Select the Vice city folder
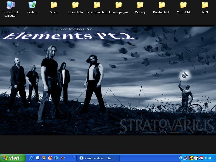This screenshot has height=162, width=216. coord(140,5)
